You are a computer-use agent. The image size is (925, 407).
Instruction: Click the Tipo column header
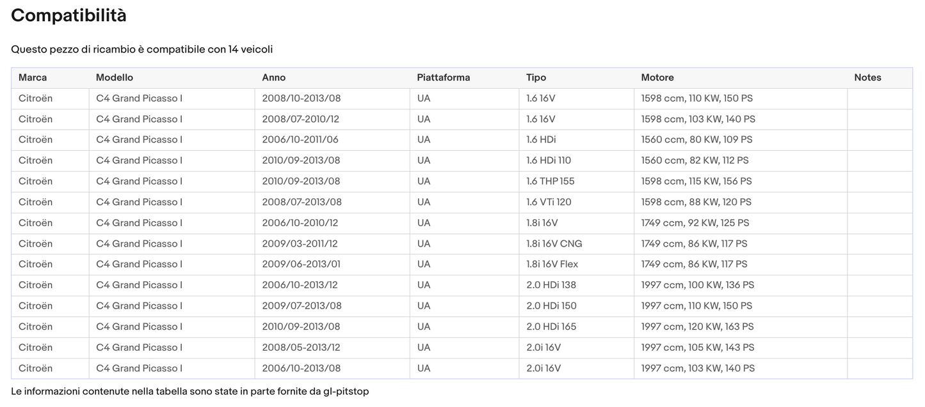(x=536, y=77)
